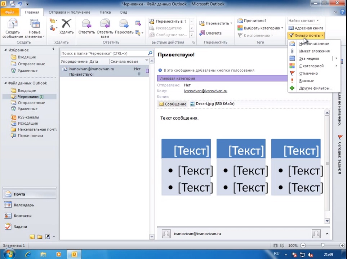This screenshot has width=347, height=259.
Task: Collapse the navigation pane with arrow
Action: tap(53, 49)
